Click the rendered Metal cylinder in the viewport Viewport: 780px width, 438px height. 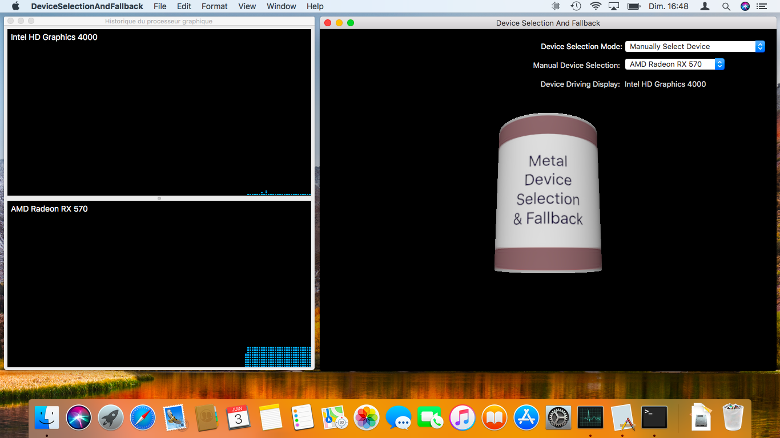click(548, 193)
